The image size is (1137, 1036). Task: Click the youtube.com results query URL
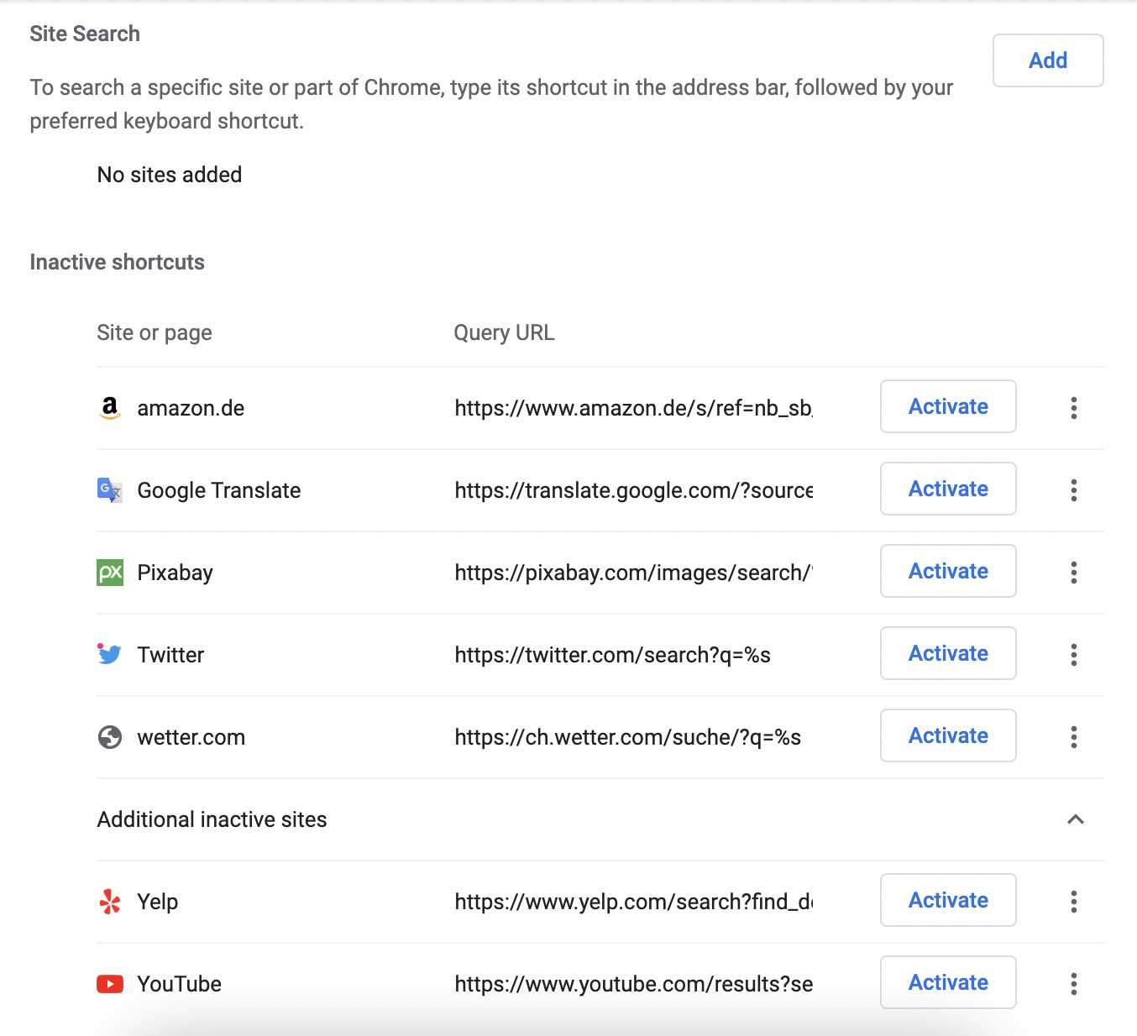point(633,984)
